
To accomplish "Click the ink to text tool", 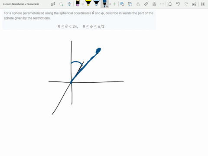I will (138, 4).
